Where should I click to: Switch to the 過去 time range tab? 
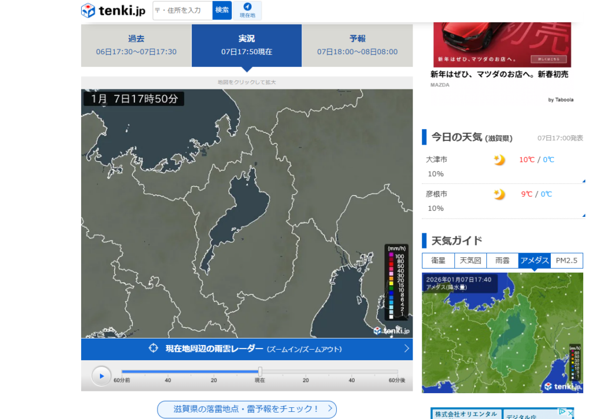(x=136, y=45)
